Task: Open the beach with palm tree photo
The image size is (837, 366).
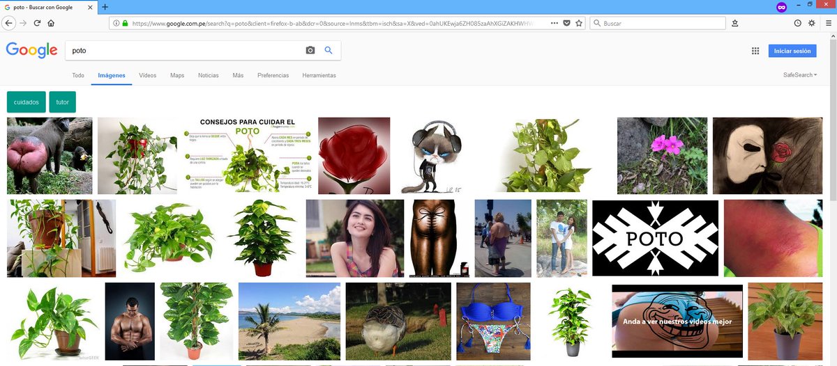Action: click(289, 321)
